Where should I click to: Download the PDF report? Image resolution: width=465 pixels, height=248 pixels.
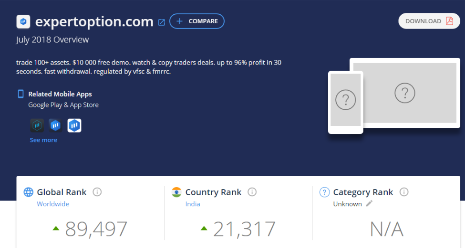point(429,21)
